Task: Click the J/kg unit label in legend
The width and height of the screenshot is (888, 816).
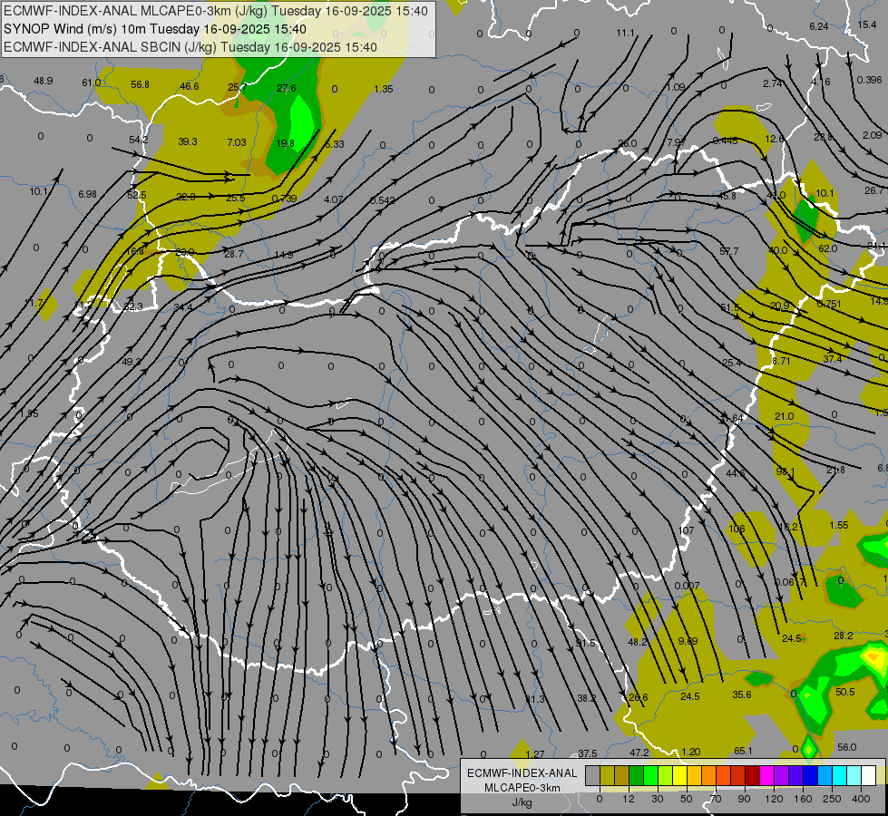Action: (x=522, y=802)
